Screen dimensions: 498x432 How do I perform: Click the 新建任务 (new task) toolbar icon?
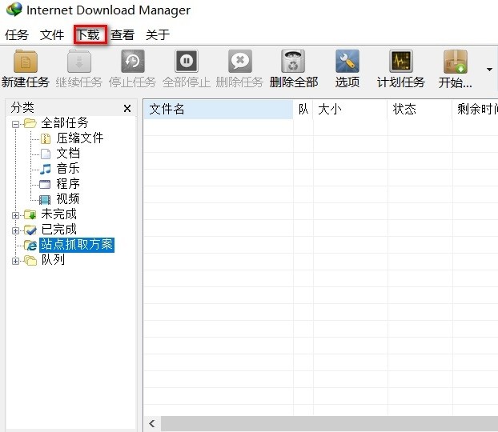coord(26,62)
